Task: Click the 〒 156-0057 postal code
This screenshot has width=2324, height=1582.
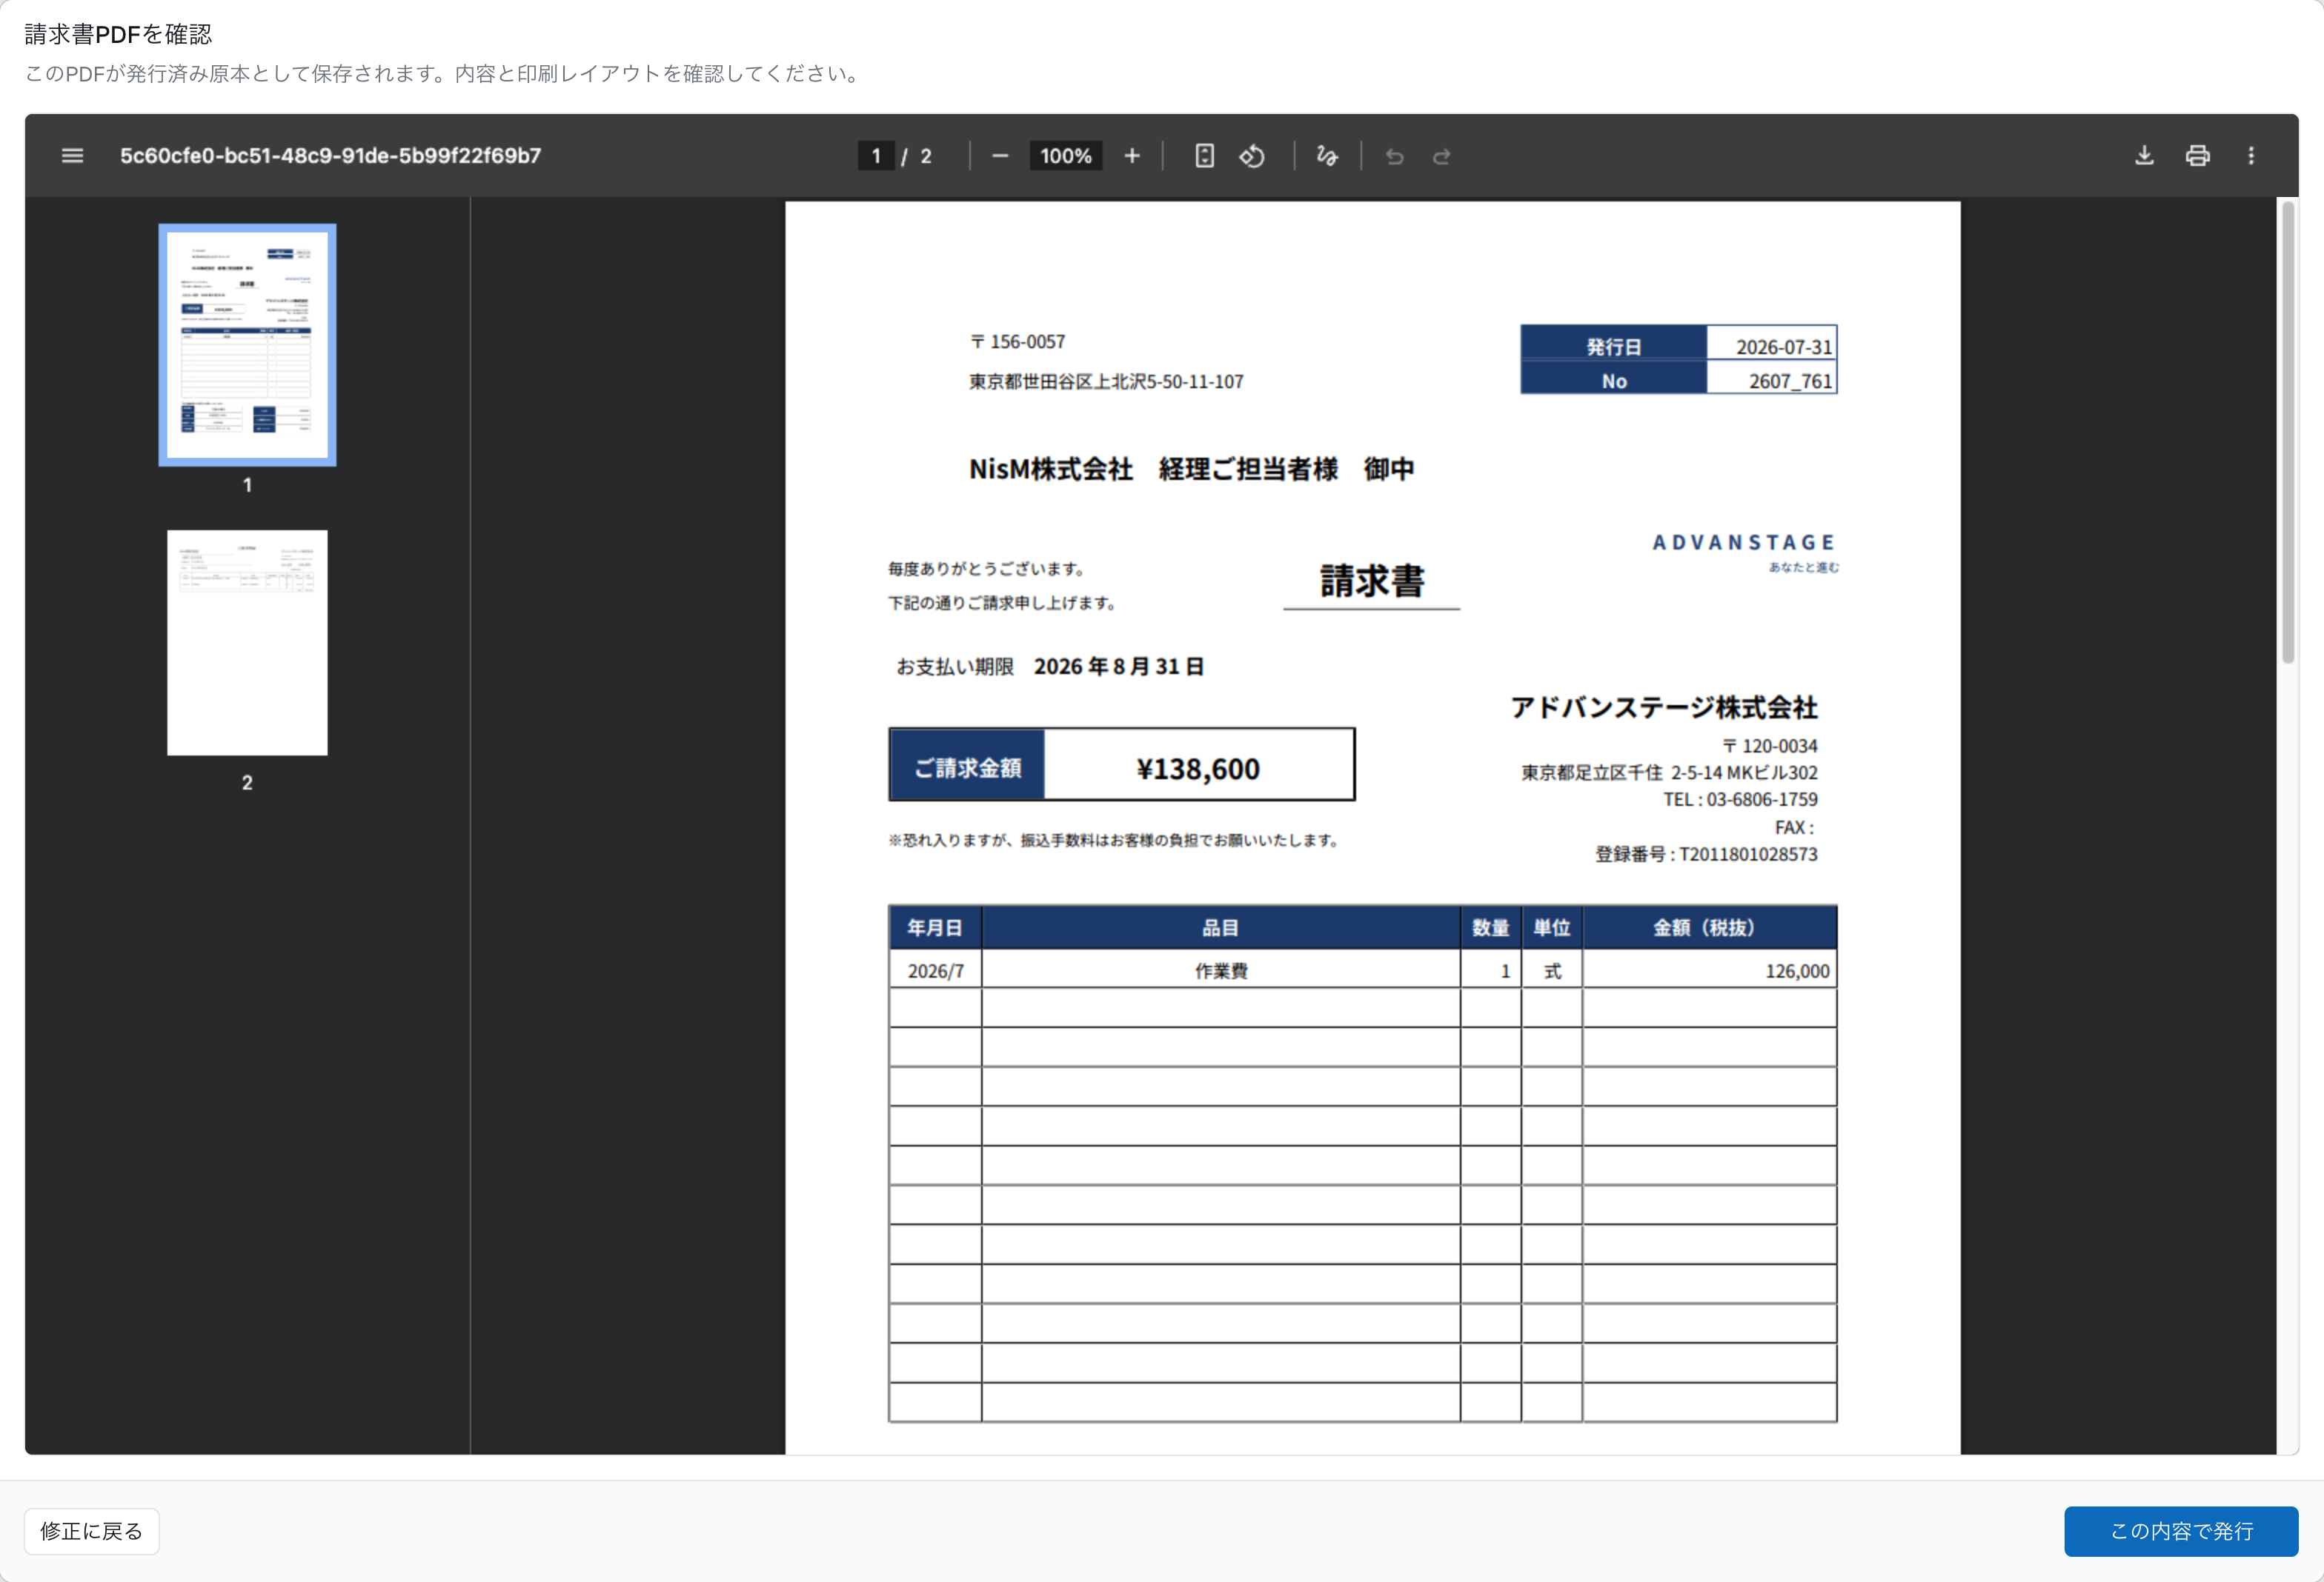Action: (1017, 341)
